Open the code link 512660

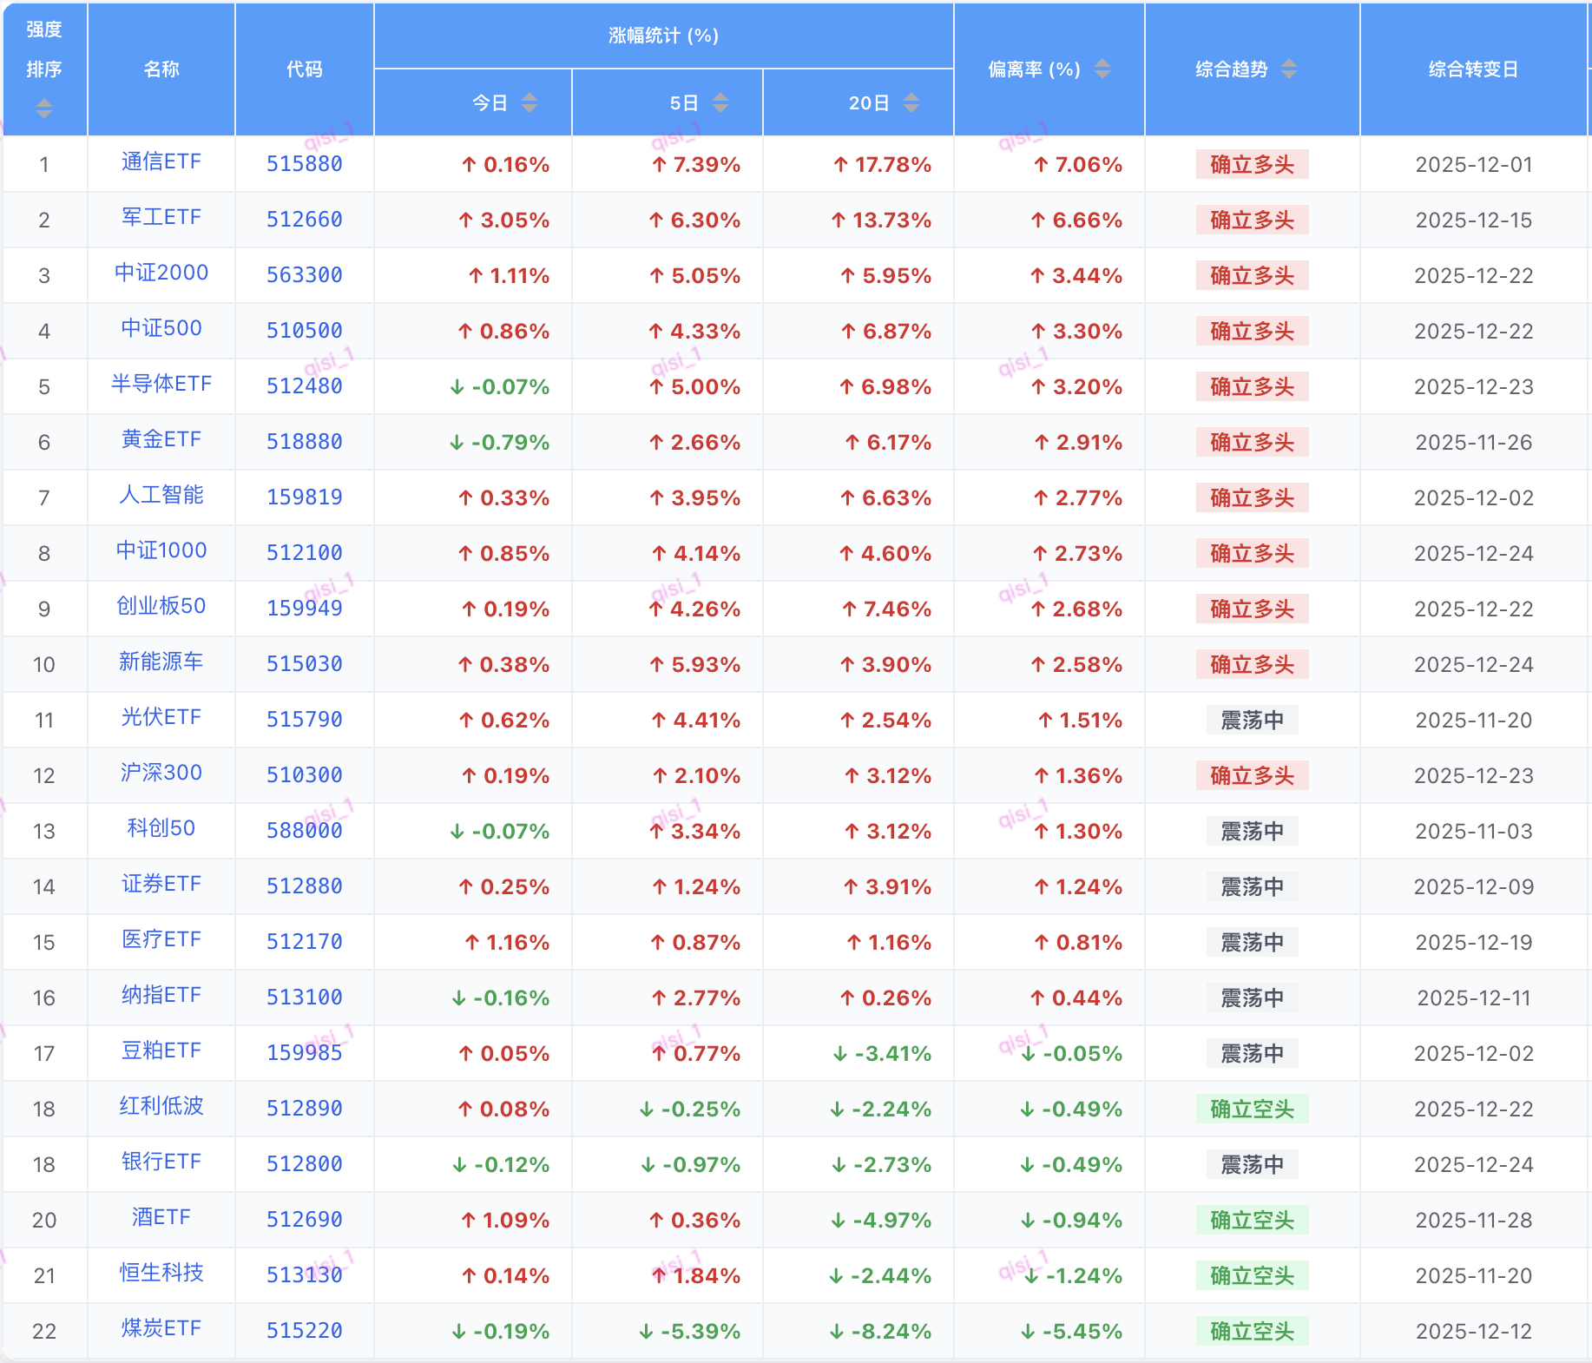pos(304,220)
